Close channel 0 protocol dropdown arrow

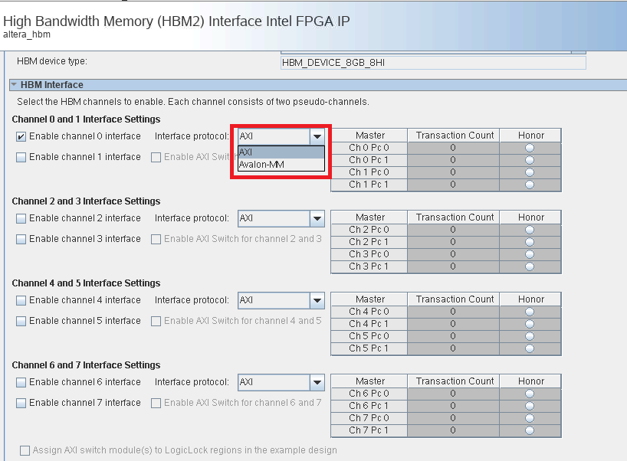pyautogui.click(x=317, y=136)
